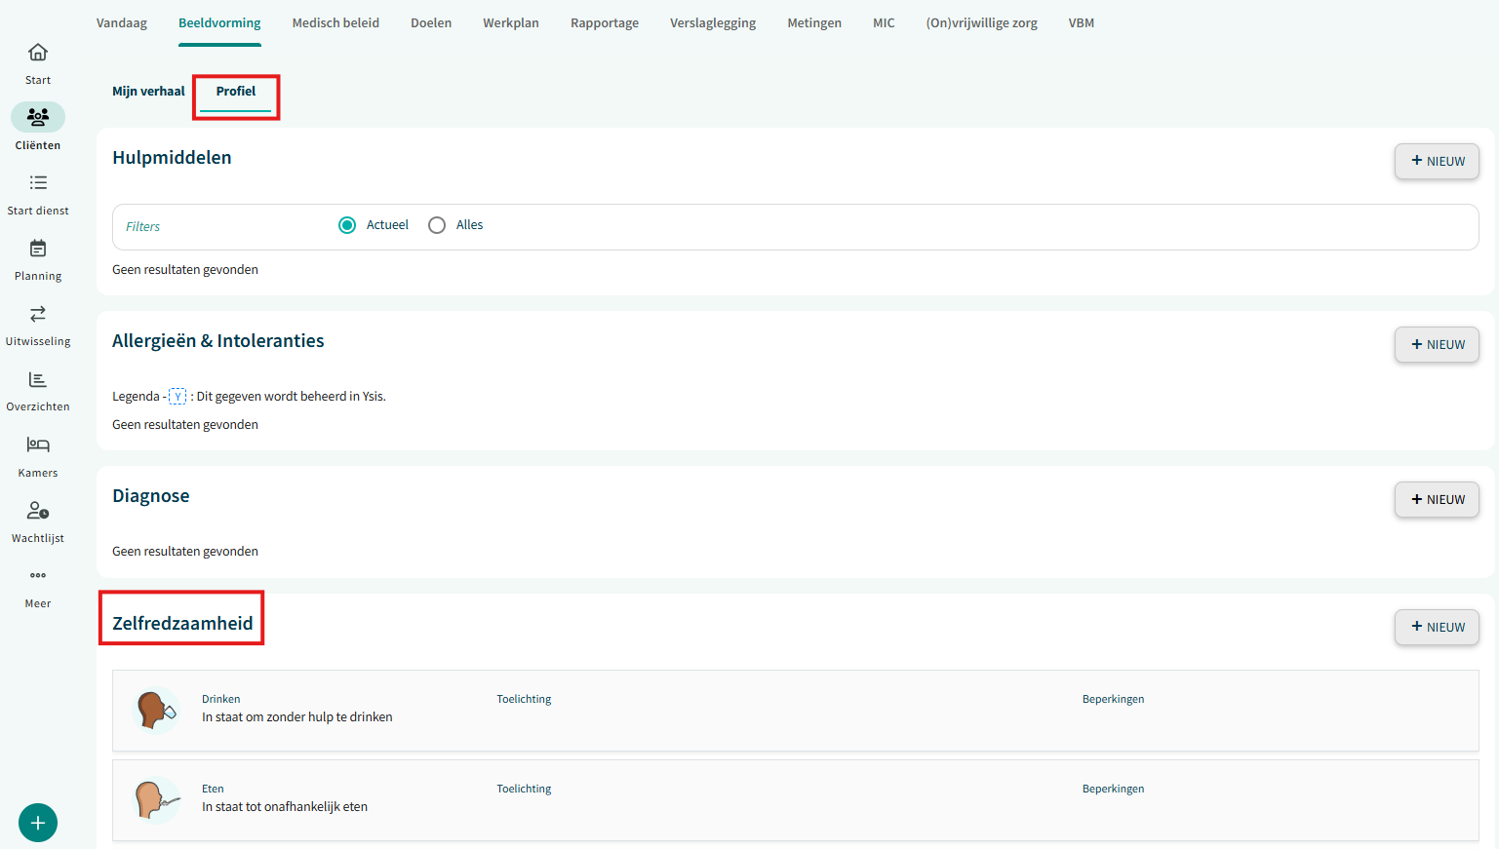The image size is (1499, 849).
Task: Open the 'In staat tot onafhankelijk eten' row
Action: click(796, 800)
